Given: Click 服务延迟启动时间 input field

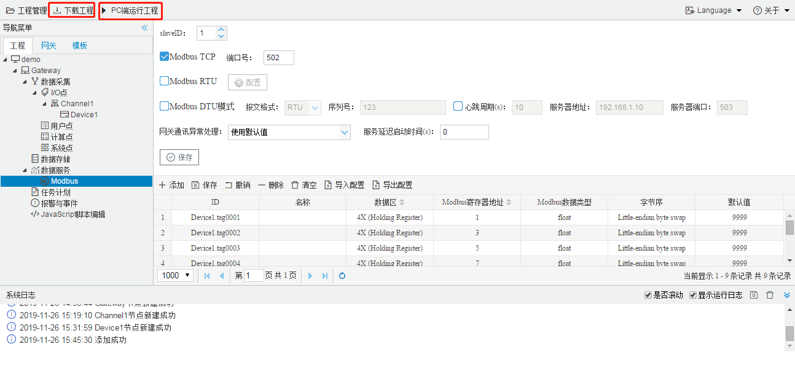Looking at the screenshot, I should pyautogui.click(x=464, y=132).
